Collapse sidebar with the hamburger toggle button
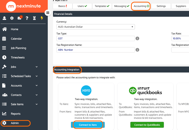Image resolution: width=189 pixels, height=130 pixels. click(48, 13)
